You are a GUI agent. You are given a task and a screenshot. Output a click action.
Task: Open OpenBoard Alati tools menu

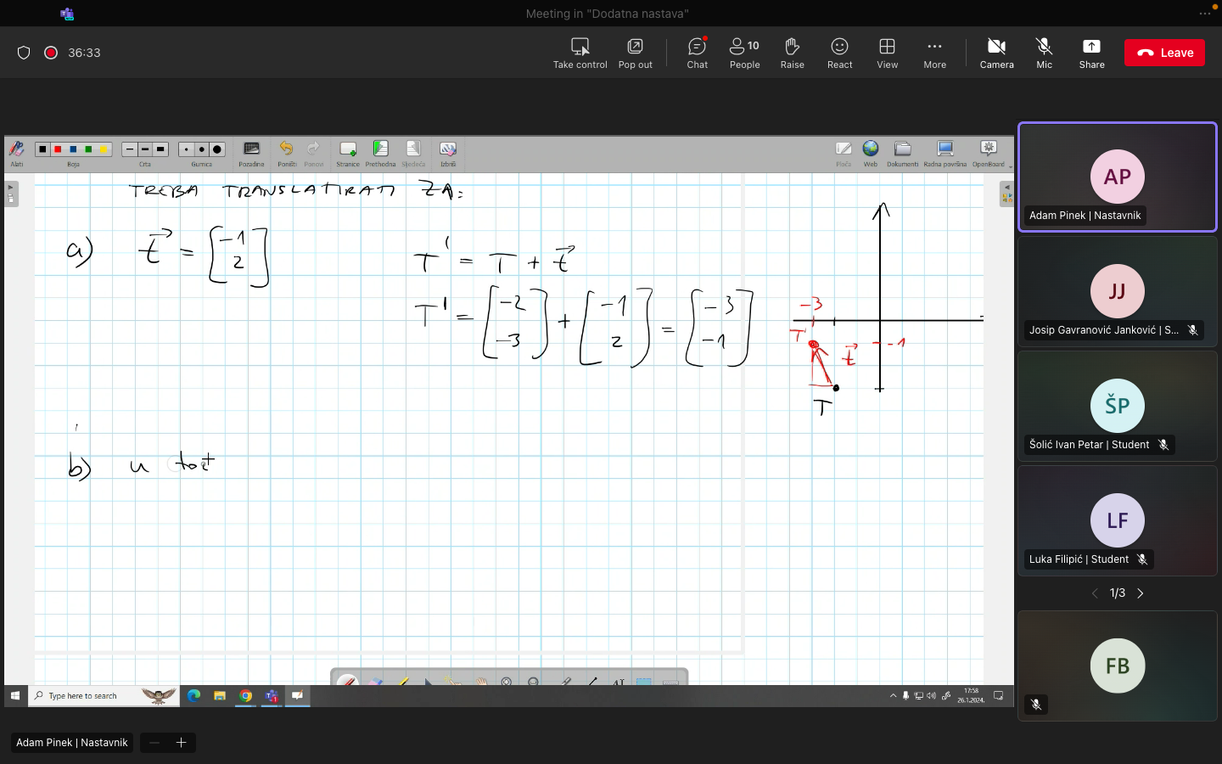[17, 153]
